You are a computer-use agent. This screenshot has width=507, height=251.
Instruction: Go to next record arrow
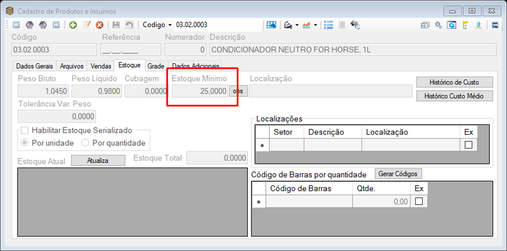tap(42, 25)
